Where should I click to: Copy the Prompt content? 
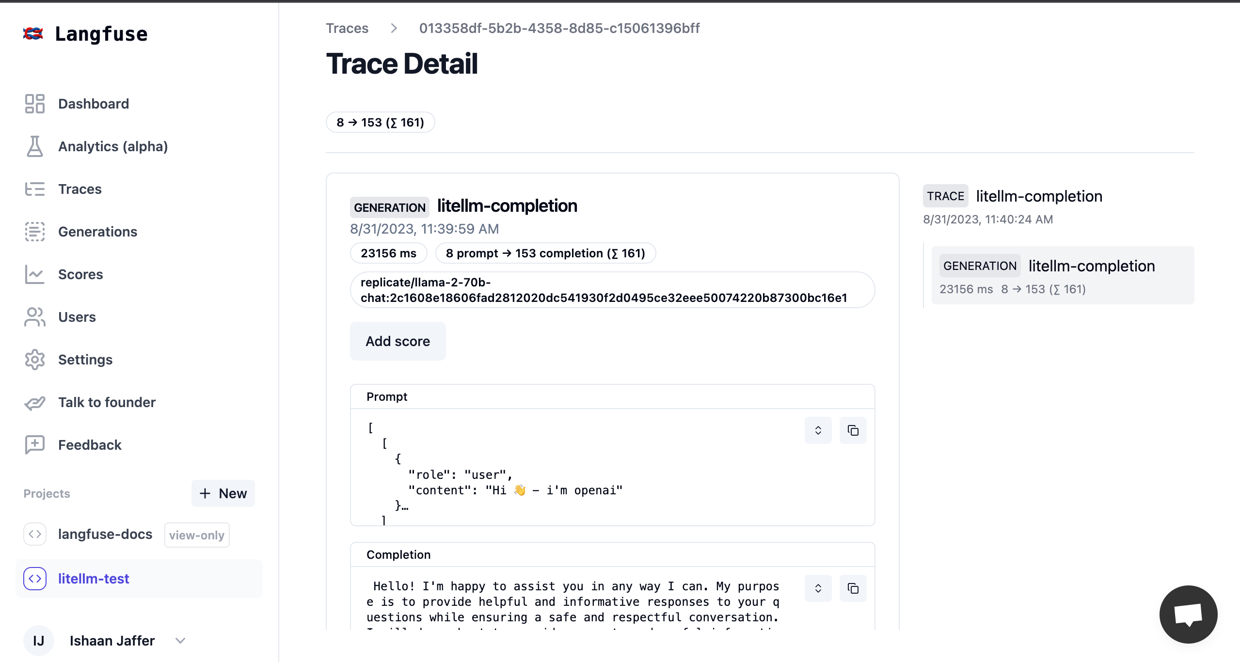[x=853, y=430]
